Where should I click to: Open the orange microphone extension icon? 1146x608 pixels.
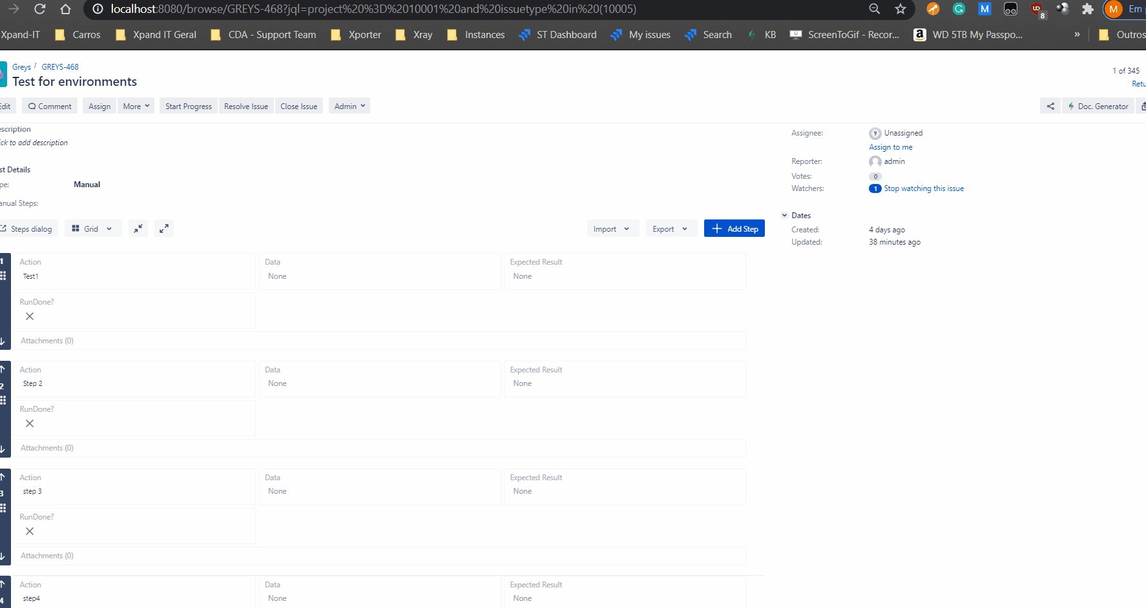click(933, 9)
